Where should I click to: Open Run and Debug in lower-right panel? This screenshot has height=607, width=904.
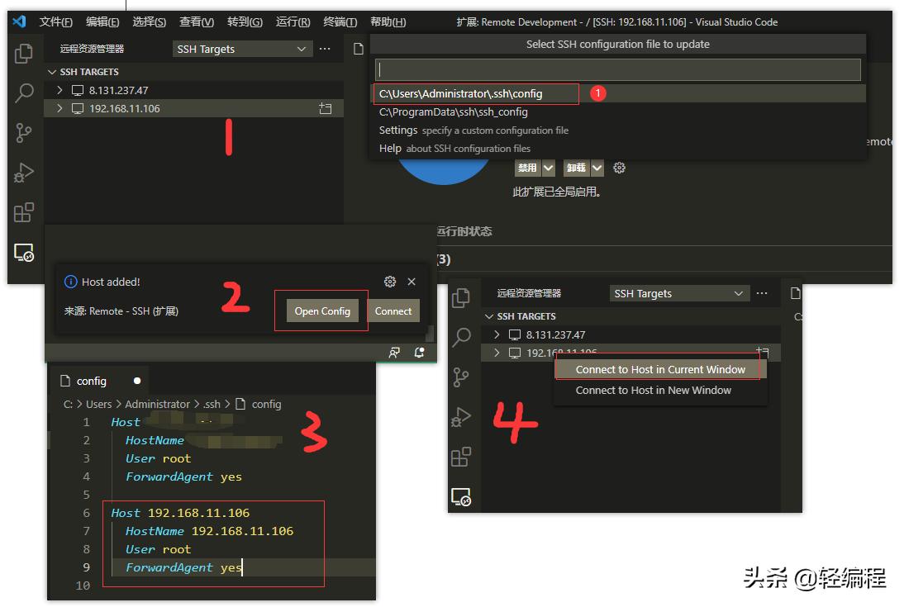click(x=460, y=417)
